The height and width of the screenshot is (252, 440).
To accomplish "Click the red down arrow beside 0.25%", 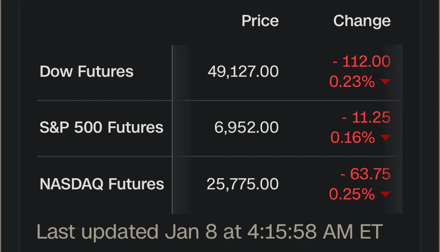I will pos(385,194).
